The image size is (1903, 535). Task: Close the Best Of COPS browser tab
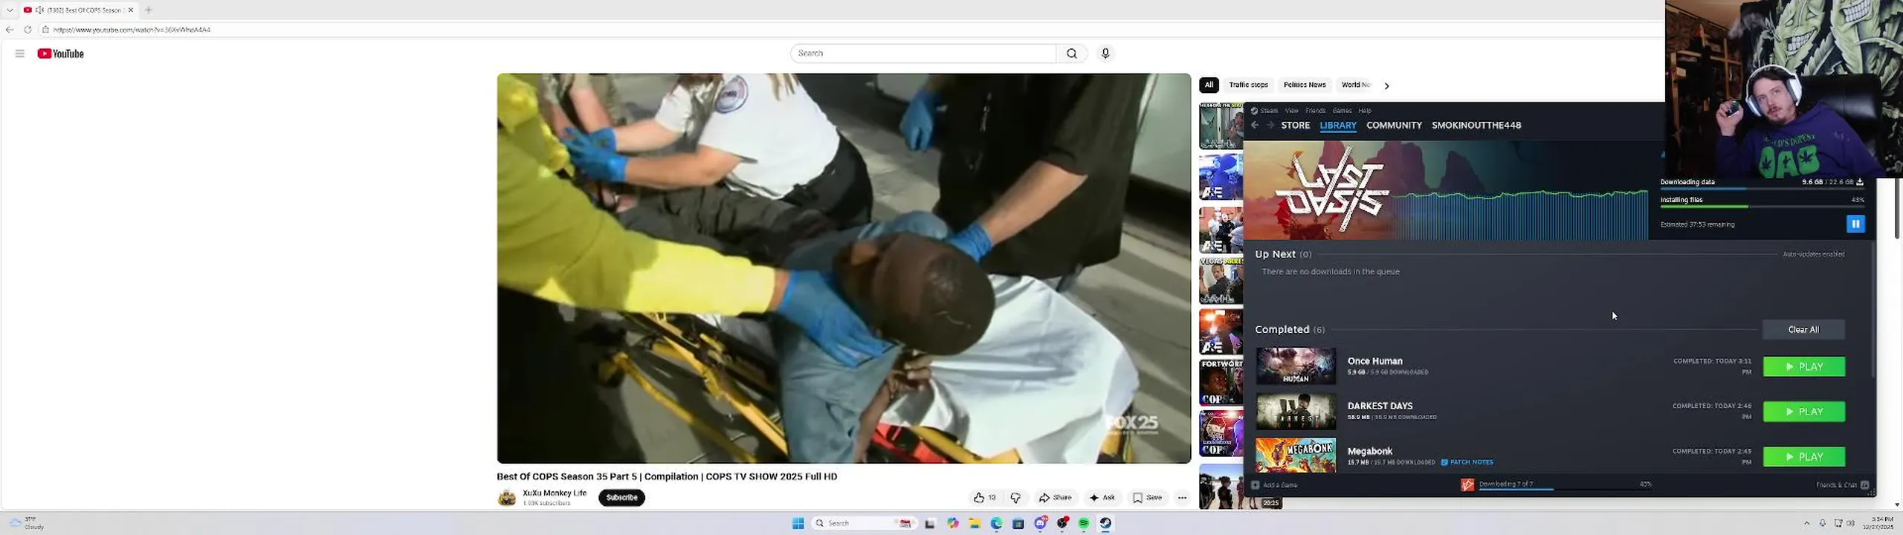tap(131, 10)
